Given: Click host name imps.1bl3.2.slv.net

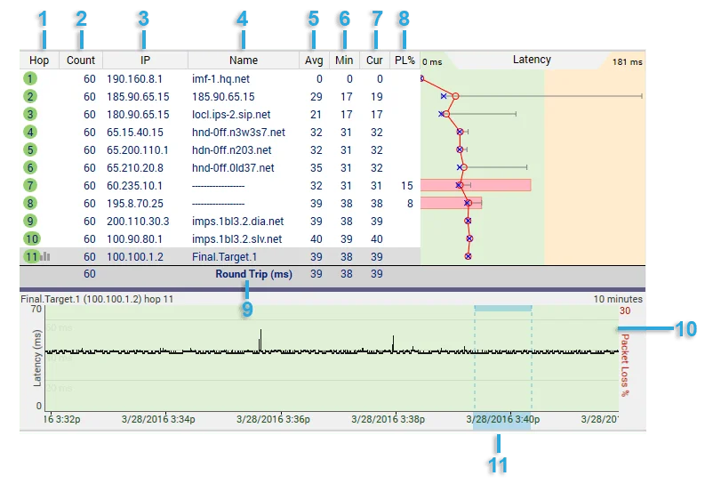Looking at the screenshot, I should 237,238.
